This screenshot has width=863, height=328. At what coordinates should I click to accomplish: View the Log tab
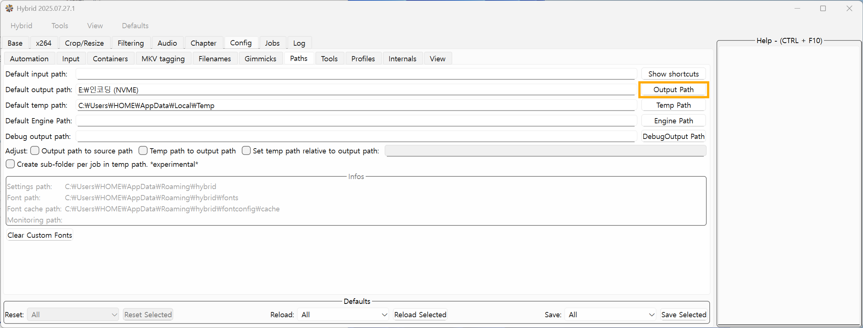point(299,43)
